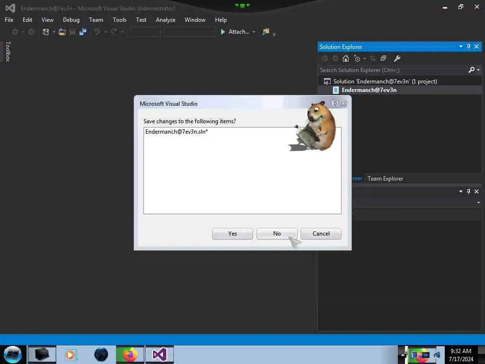Open the Debug menu
485x364 pixels.
pyautogui.click(x=71, y=20)
